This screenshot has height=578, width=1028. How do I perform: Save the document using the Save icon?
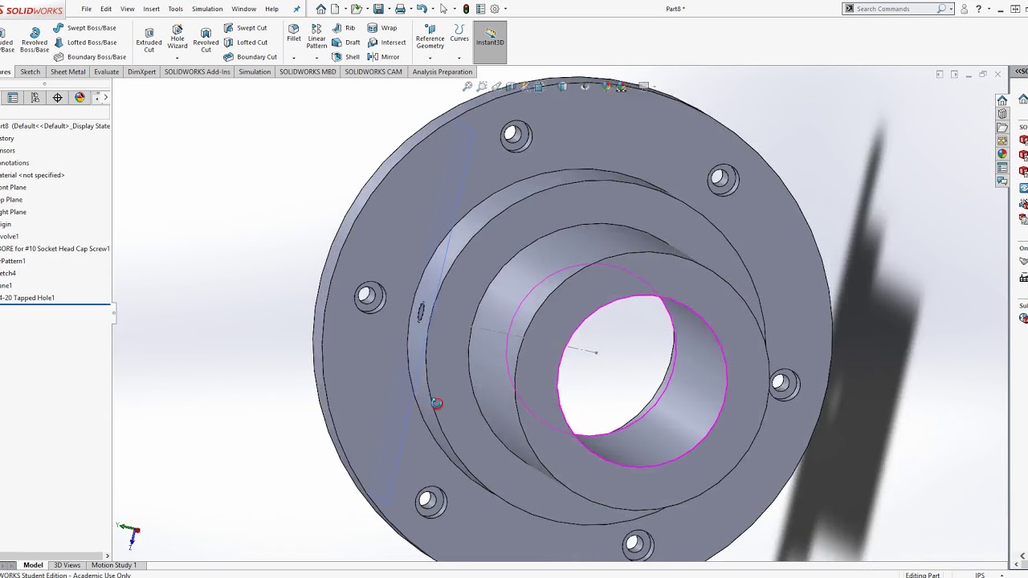[x=378, y=9]
